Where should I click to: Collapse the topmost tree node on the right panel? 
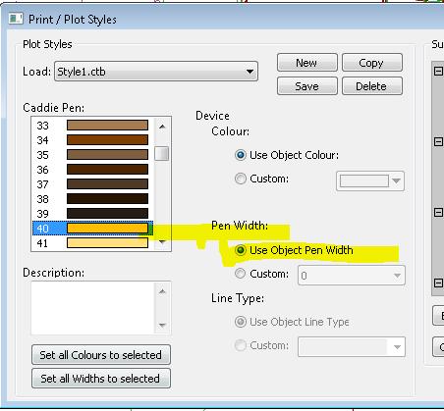[x=438, y=71]
